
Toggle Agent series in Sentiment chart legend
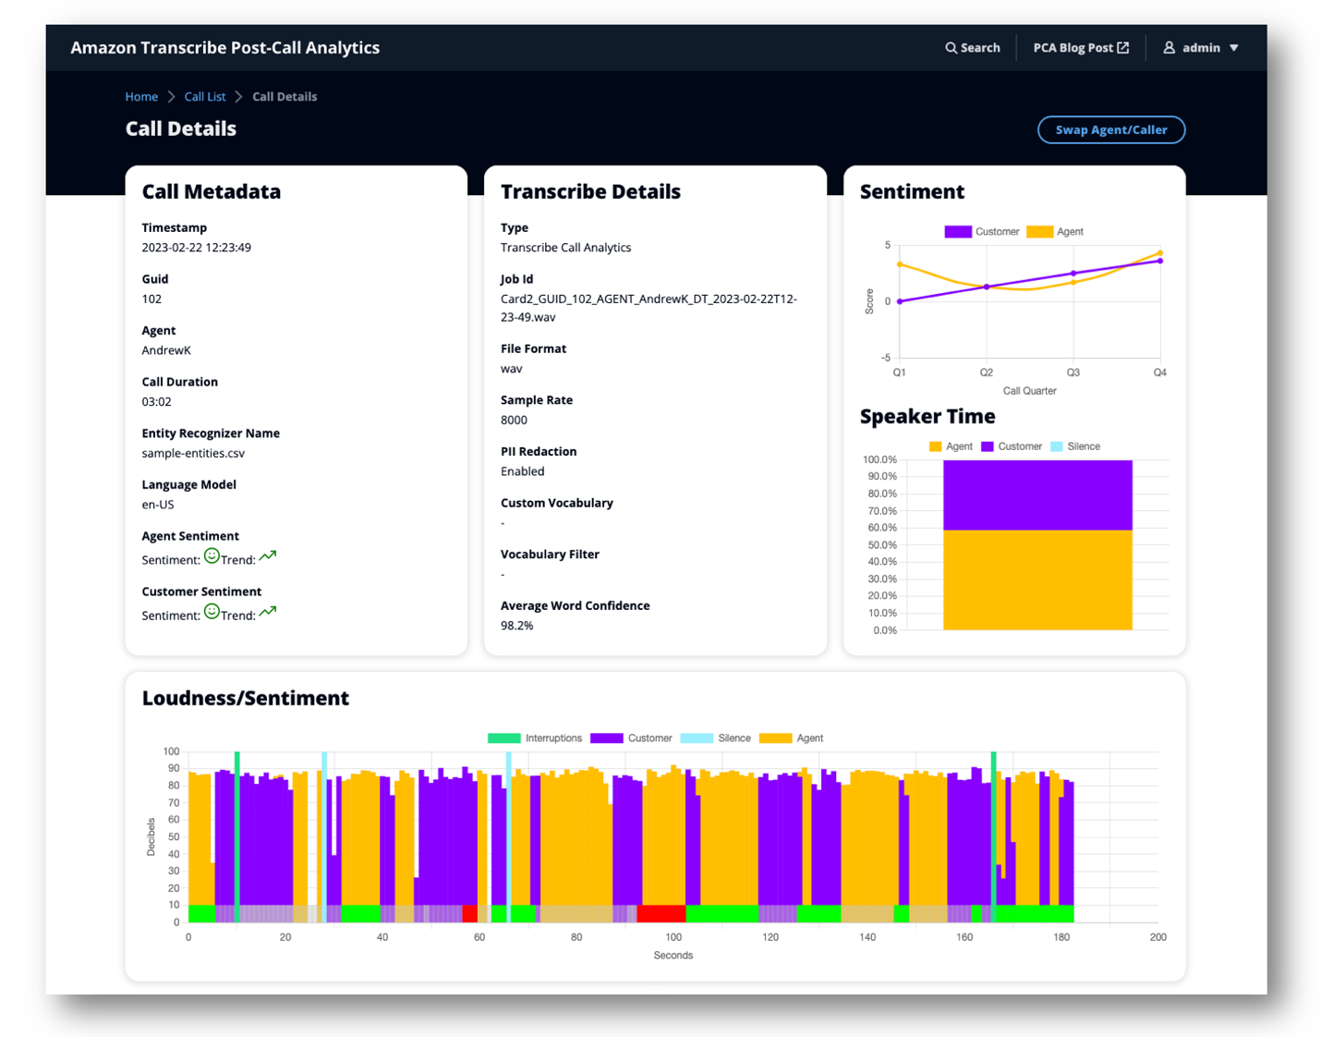pos(1055,232)
